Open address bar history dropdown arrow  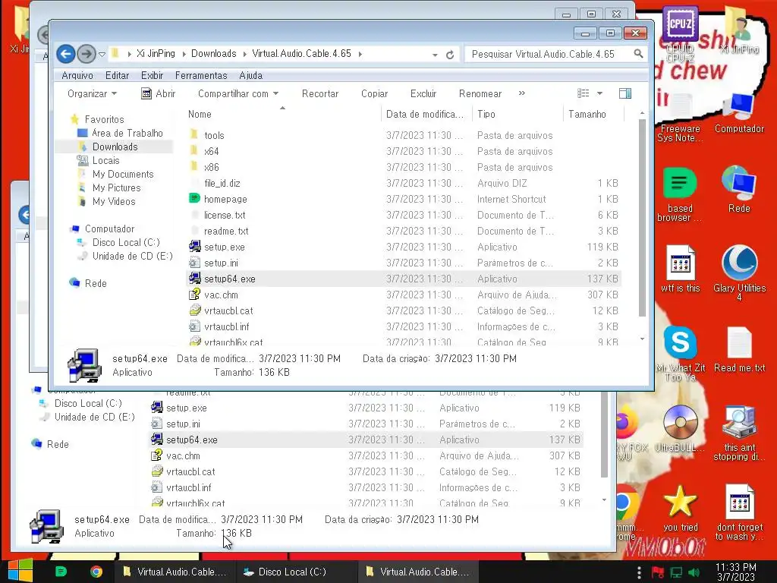pyautogui.click(x=435, y=55)
